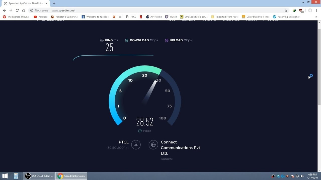This screenshot has width=321, height=180.
Task: Open the red shield extension icon
Action: click(x=301, y=11)
